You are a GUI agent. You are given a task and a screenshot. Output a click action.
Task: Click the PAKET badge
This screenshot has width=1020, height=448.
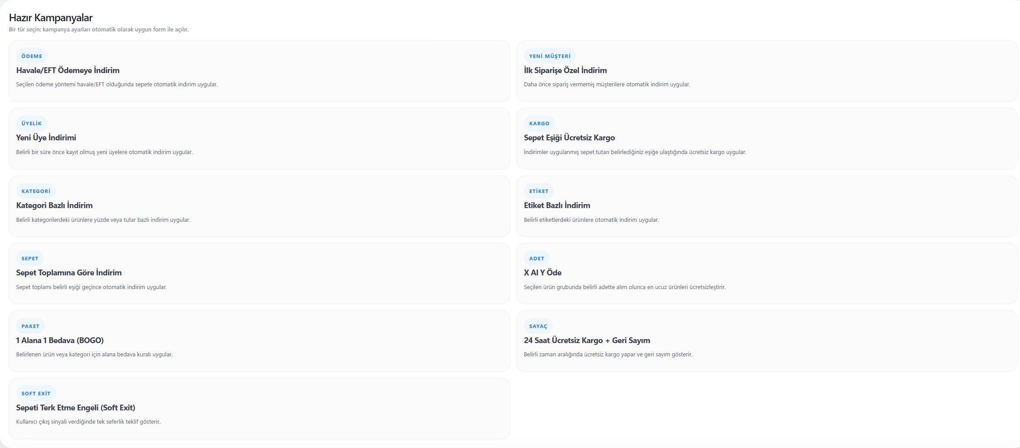(30, 326)
